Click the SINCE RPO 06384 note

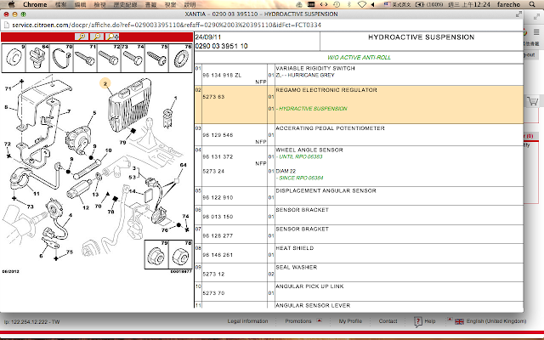(x=300, y=178)
